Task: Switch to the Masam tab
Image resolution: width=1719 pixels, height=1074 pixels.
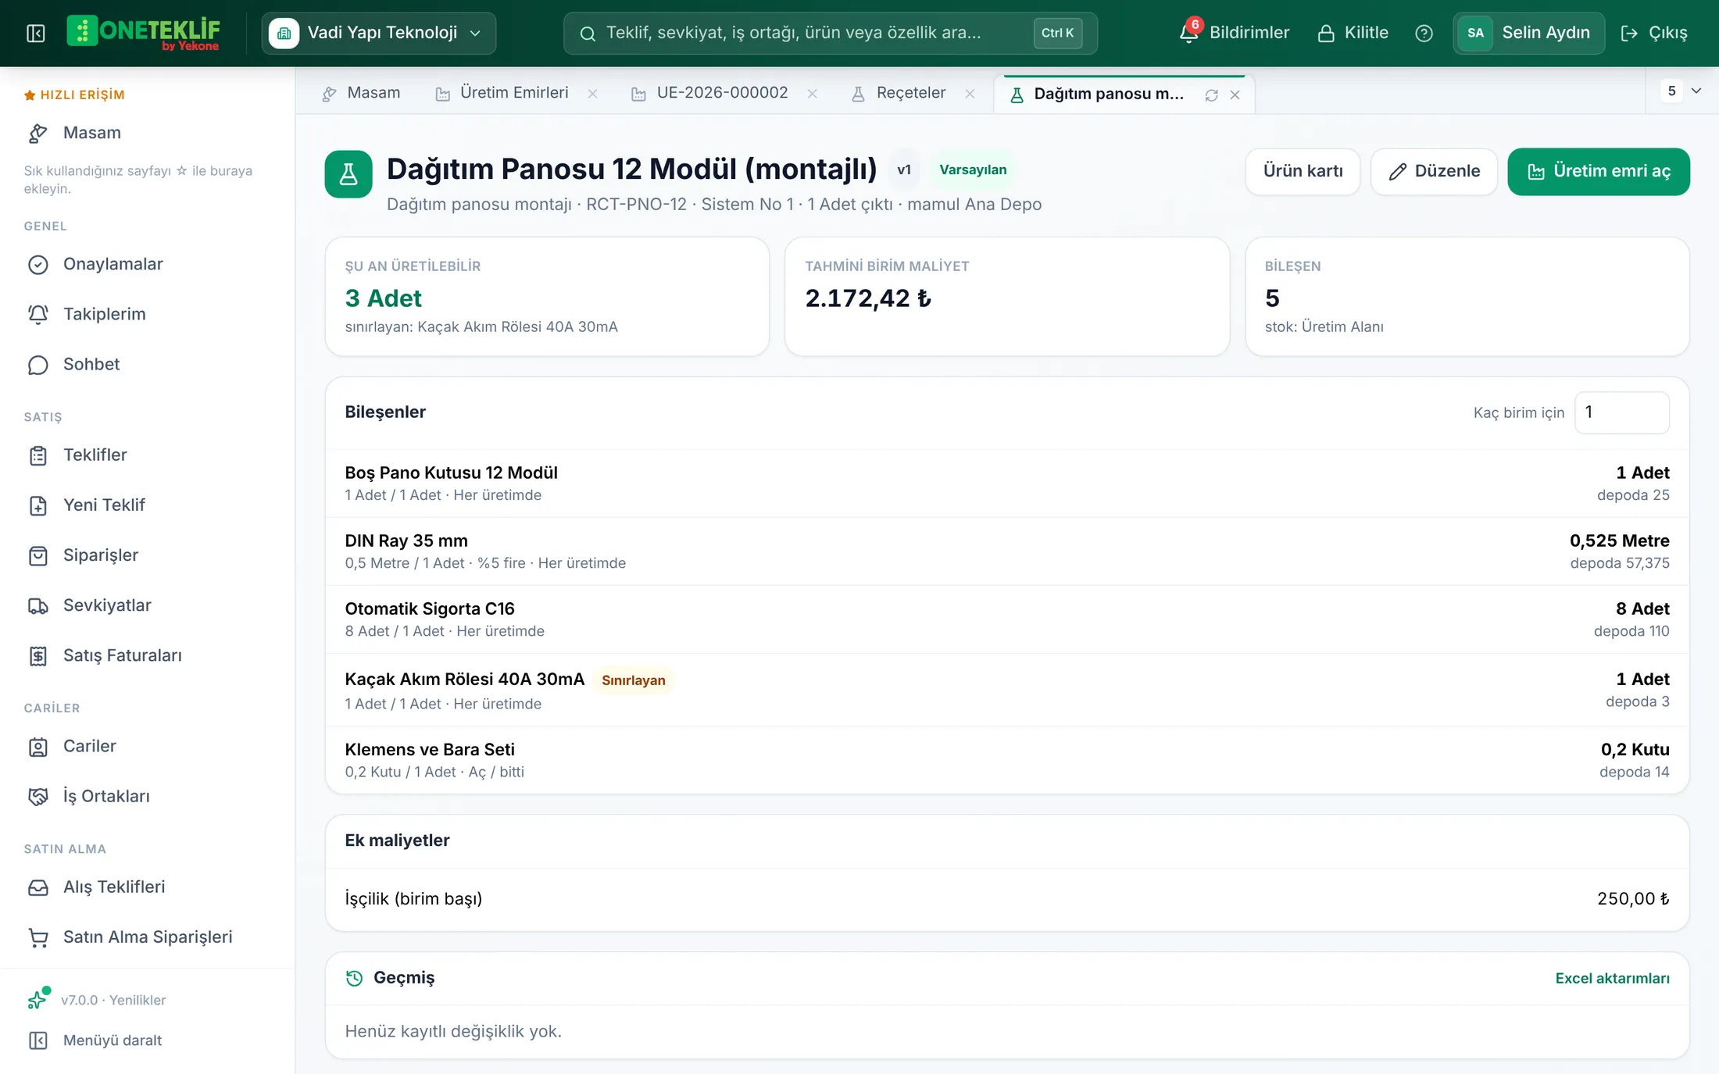Action: [x=361, y=93]
